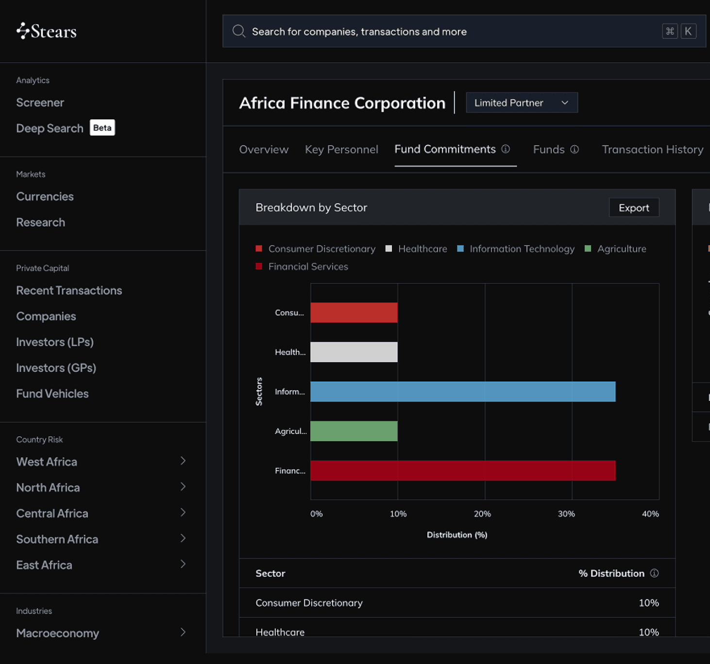710x664 pixels.
Task: Toggle Information Technology legend swatch
Action: [460, 249]
